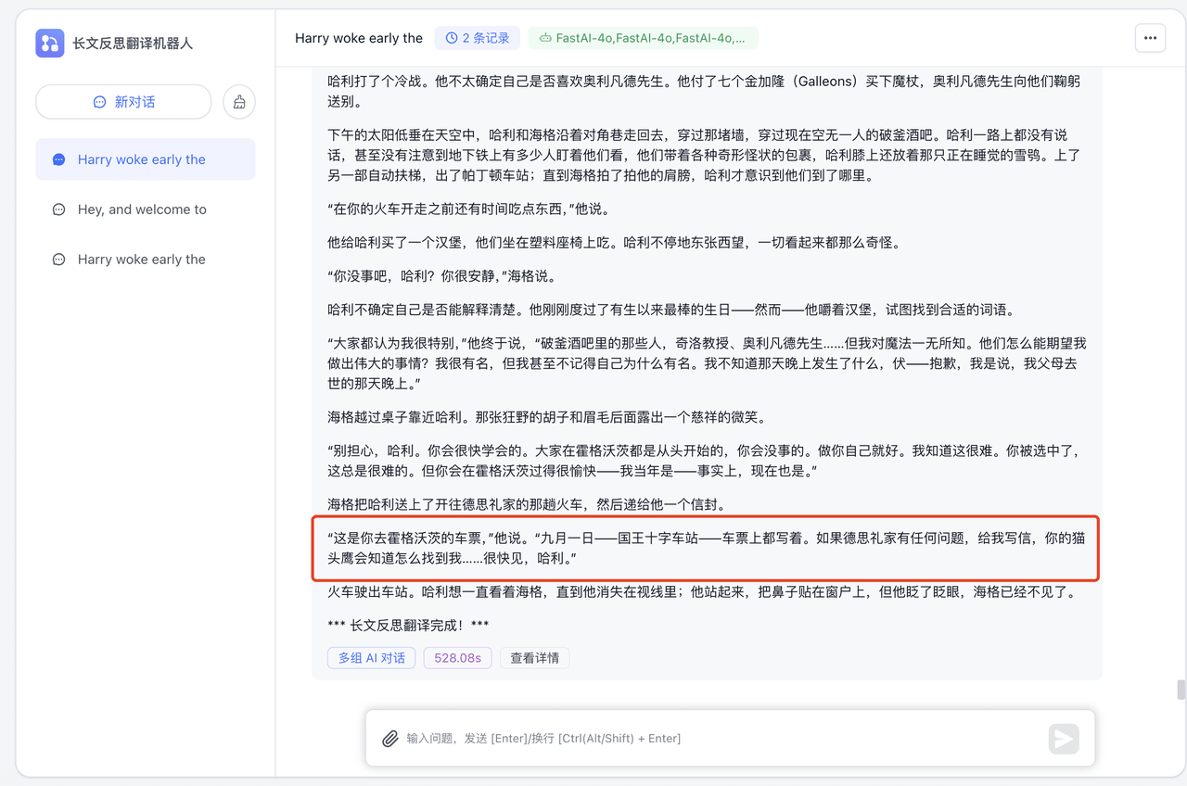
Task: Click the 528.08s response time tag
Action: [x=457, y=658]
